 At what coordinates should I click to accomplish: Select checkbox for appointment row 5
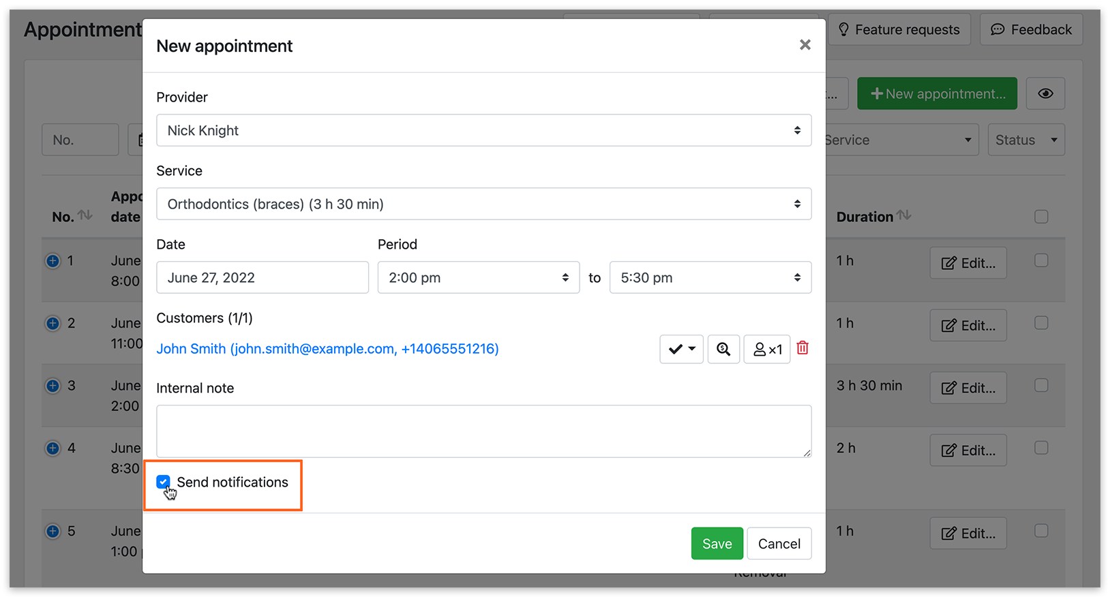click(1041, 530)
